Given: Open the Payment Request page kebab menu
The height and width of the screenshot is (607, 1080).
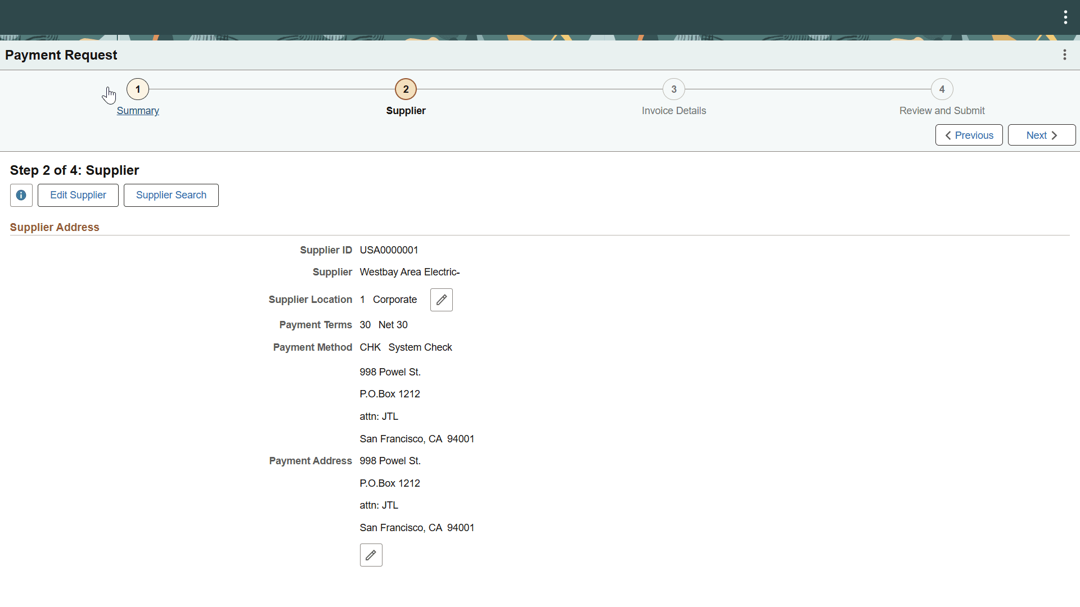Looking at the screenshot, I should point(1065,55).
